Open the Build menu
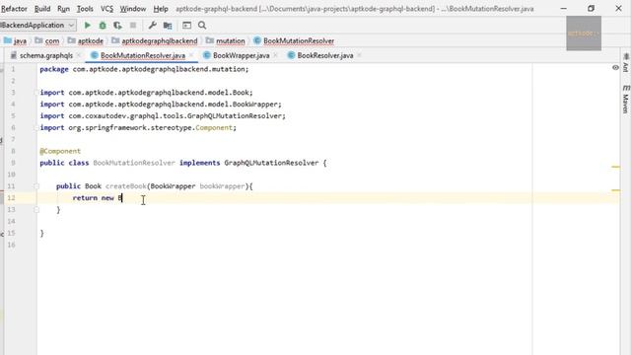This screenshot has width=631, height=355. pyautogui.click(x=42, y=9)
